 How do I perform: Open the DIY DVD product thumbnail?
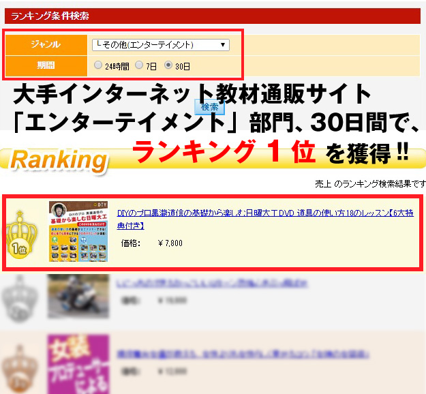(x=78, y=232)
